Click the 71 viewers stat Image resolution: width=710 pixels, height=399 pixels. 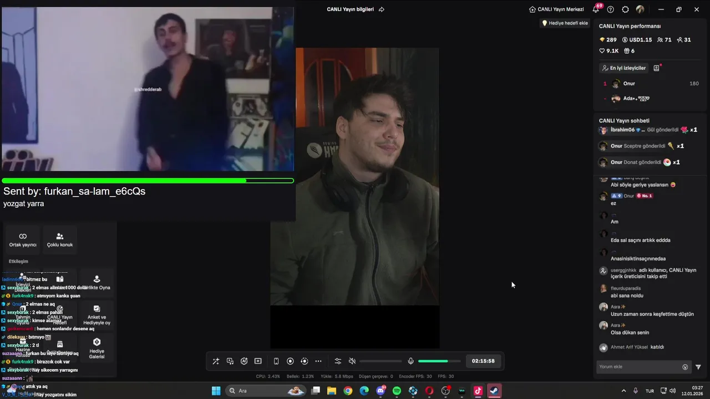point(664,40)
